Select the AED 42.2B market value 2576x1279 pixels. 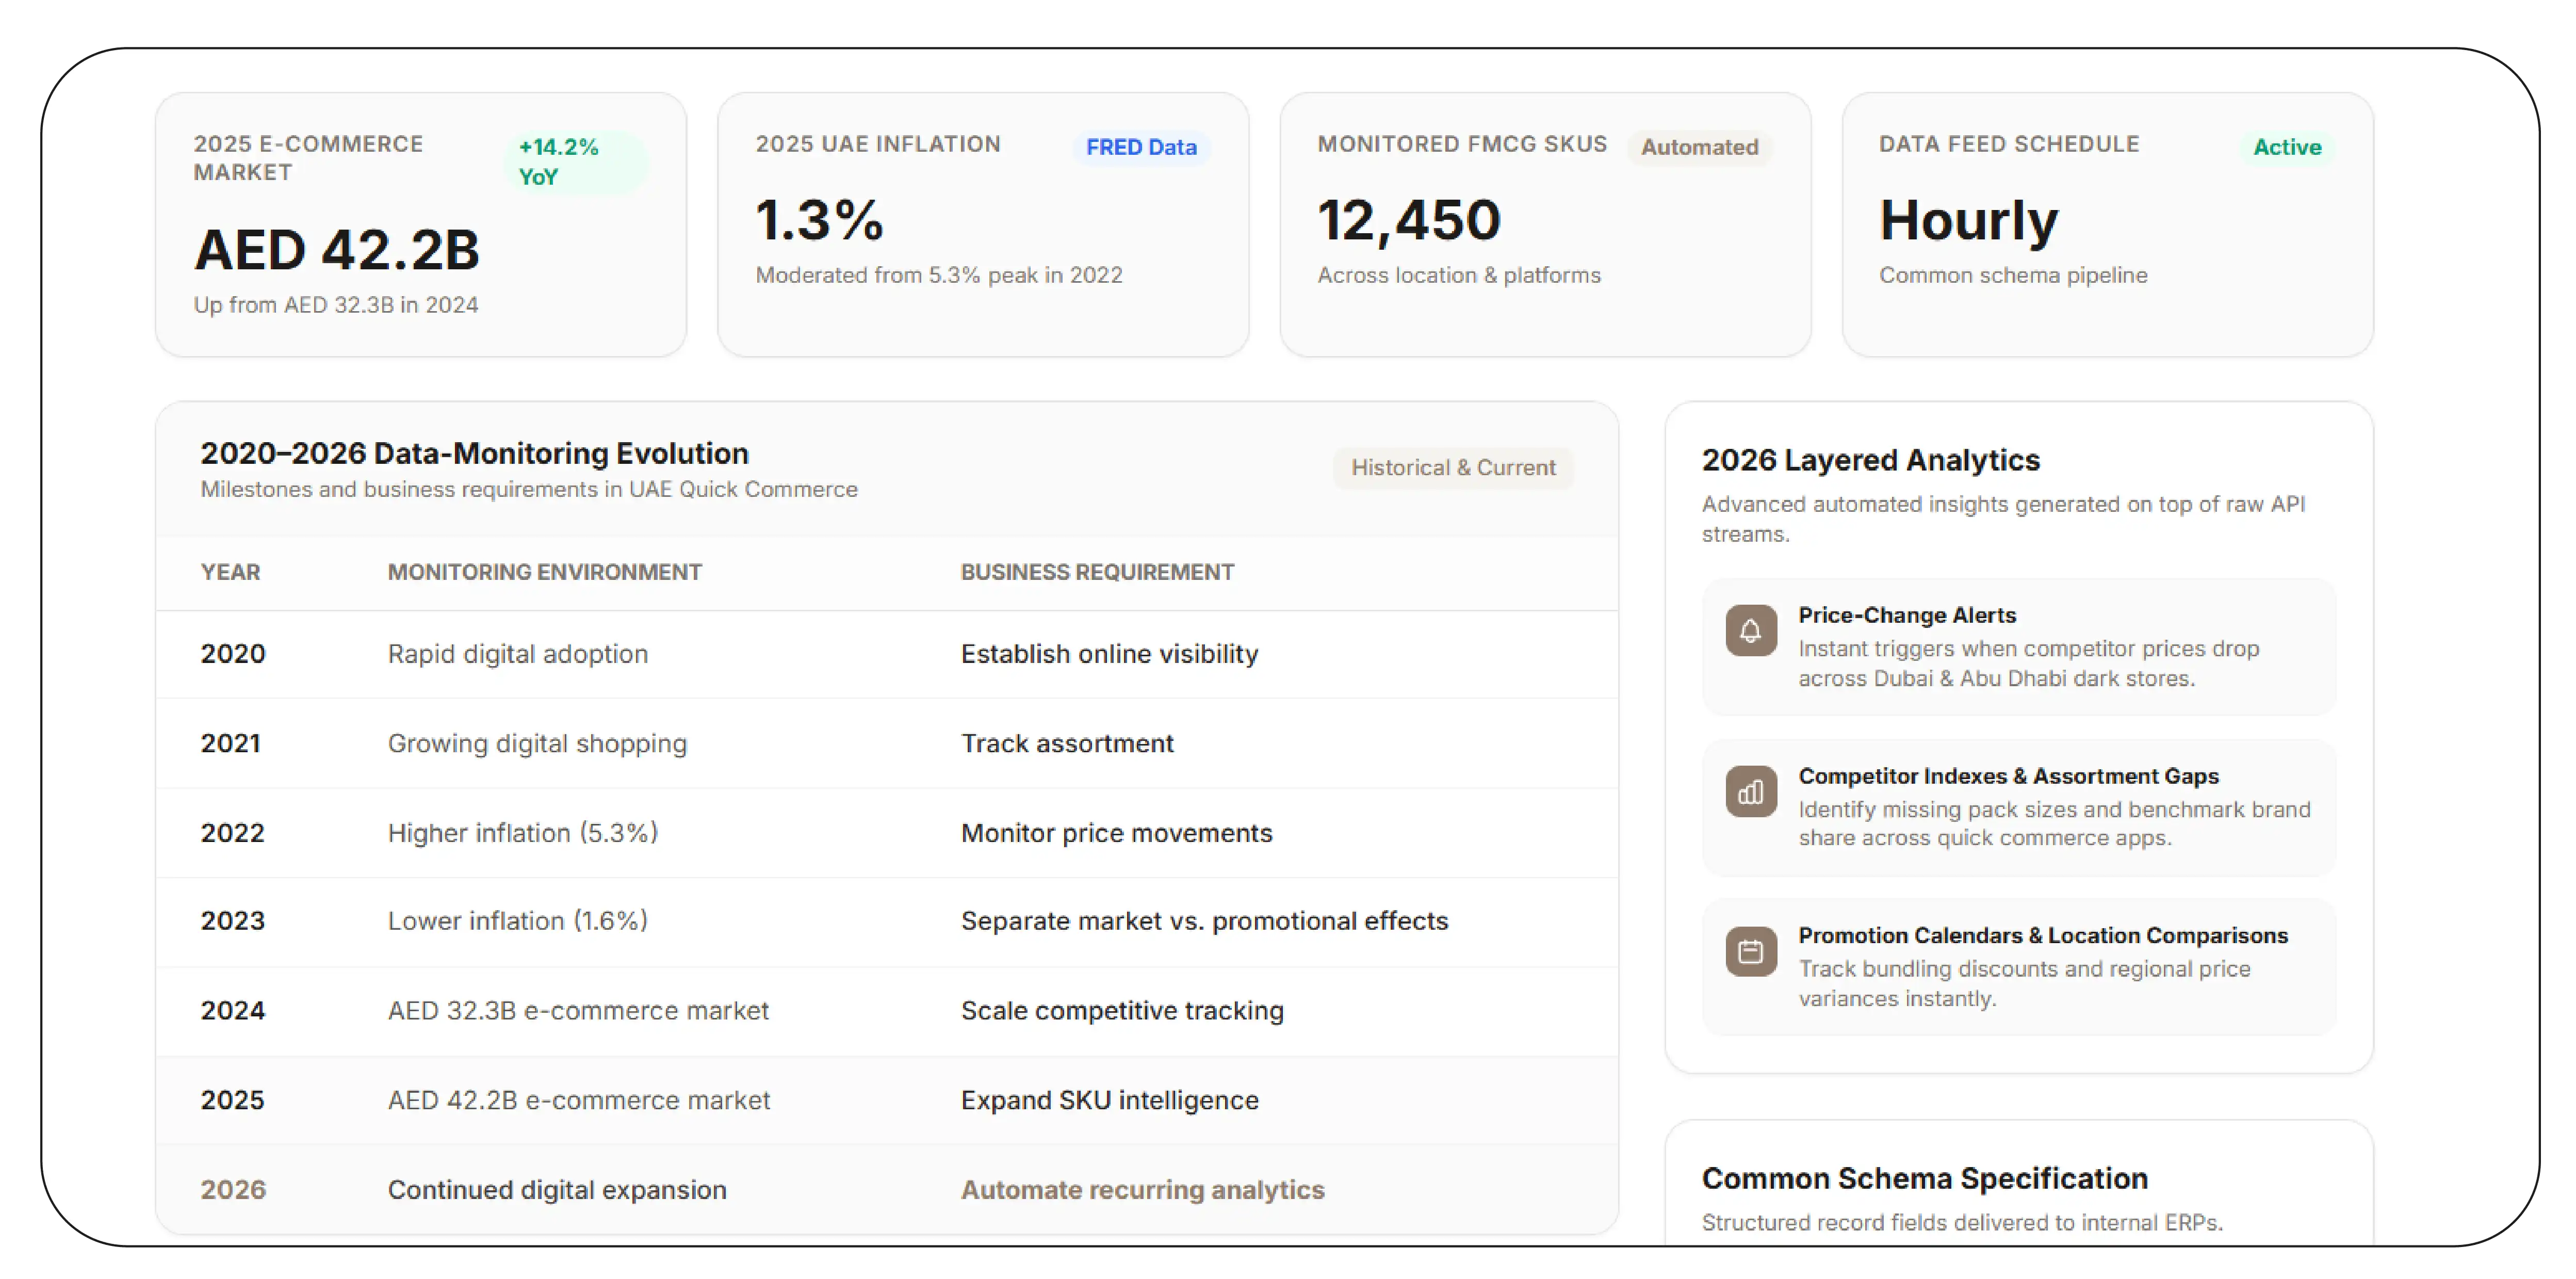(337, 249)
